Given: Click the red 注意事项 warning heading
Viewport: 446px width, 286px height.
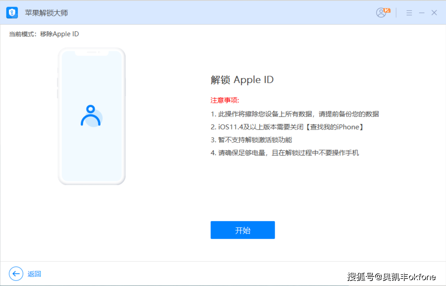Looking at the screenshot, I should tap(224, 100).
